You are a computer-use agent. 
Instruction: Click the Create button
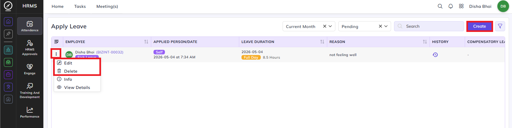click(x=479, y=26)
